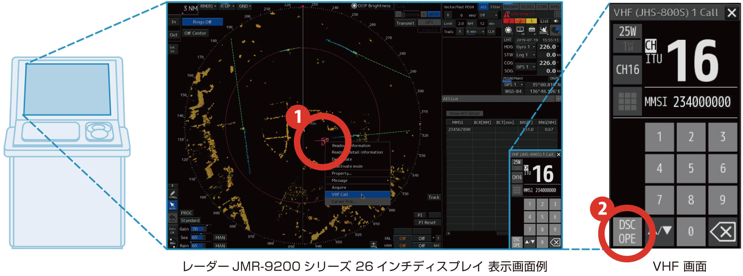The image size is (743, 276).
Task: Click the Off Center button
Action: point(195,33)
